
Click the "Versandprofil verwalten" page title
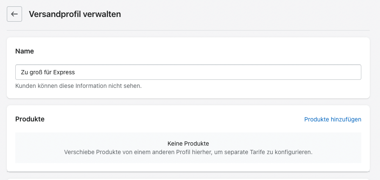75,14
